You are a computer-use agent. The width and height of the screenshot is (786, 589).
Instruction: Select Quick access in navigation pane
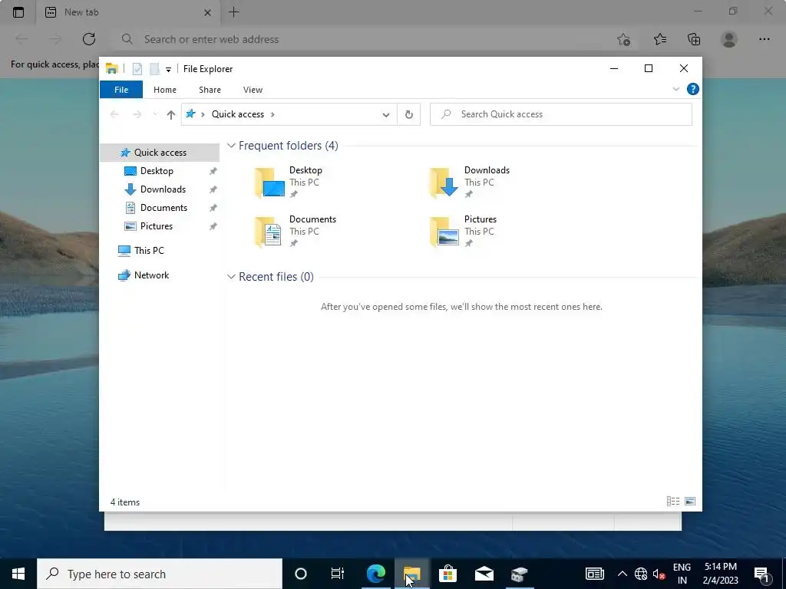pos(160,153)
